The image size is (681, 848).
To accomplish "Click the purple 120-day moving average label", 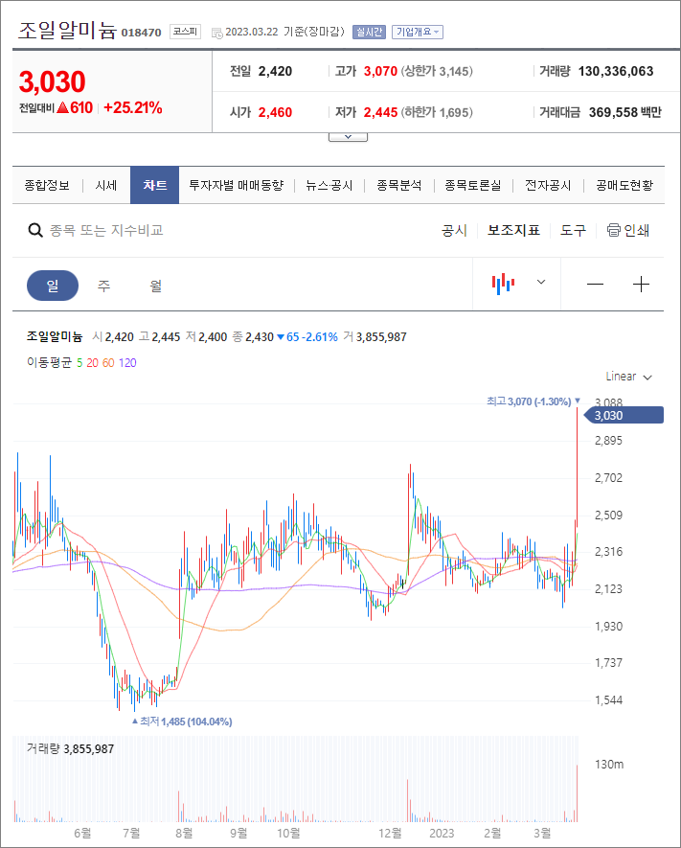I will (x=127, y=363).
